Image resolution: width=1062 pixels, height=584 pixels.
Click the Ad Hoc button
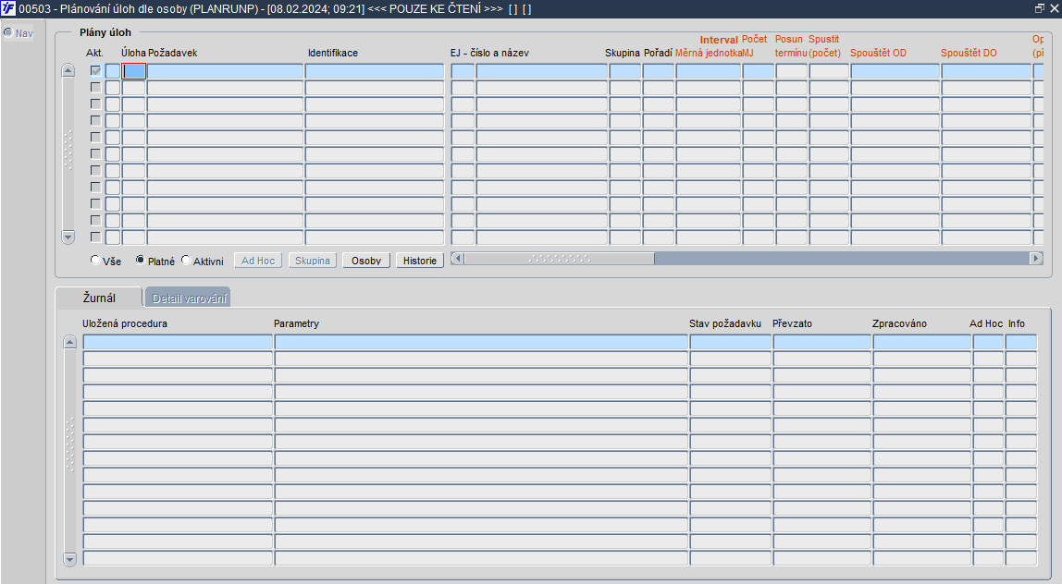[x=258, y=261]
